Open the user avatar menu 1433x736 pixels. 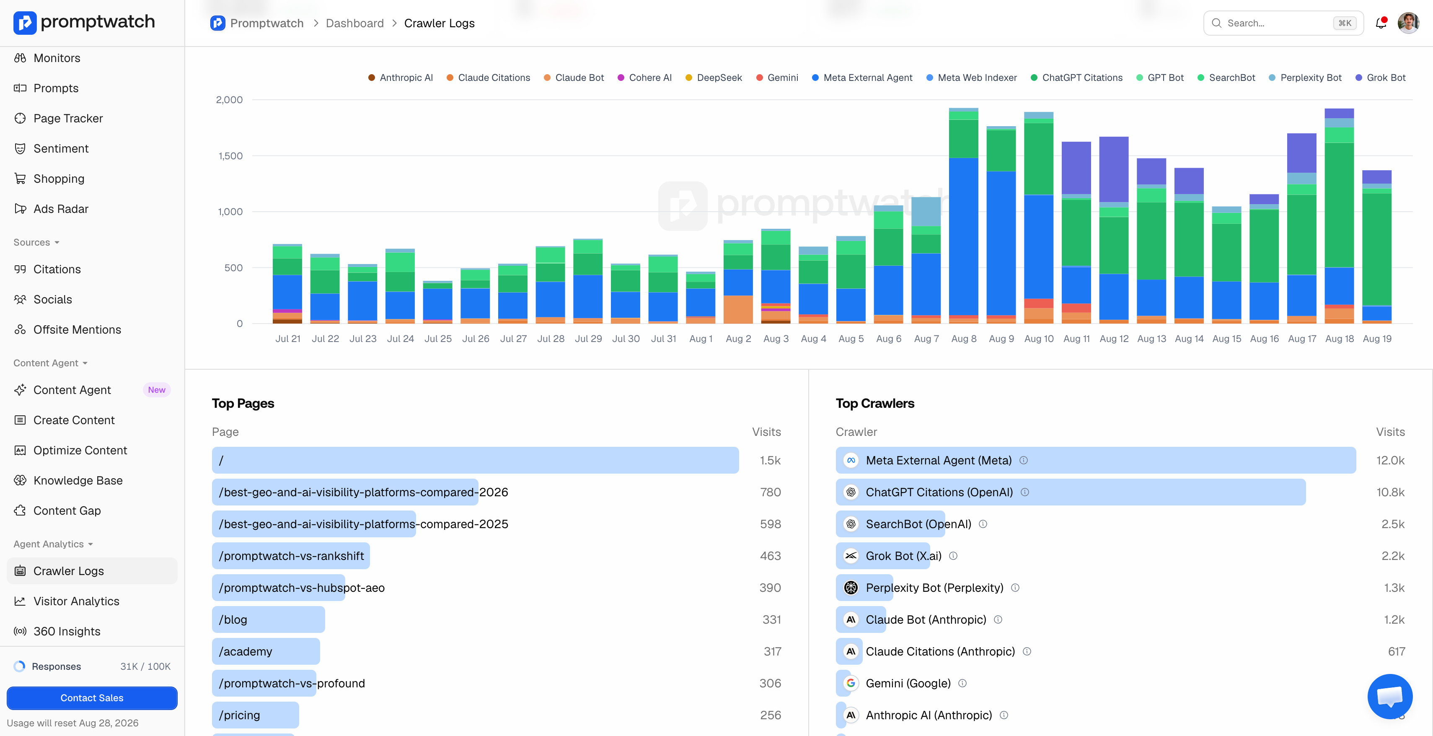(x=1408, y=23)
